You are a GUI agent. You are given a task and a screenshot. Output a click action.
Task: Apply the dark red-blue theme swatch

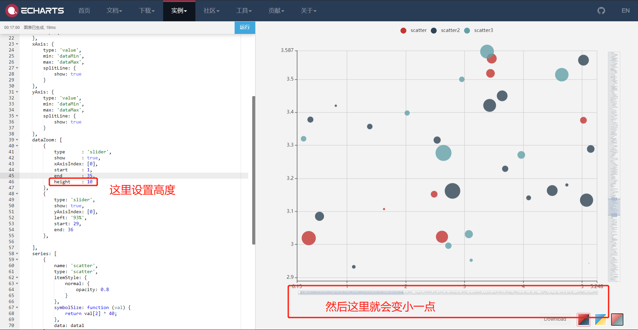pos(584,320)
